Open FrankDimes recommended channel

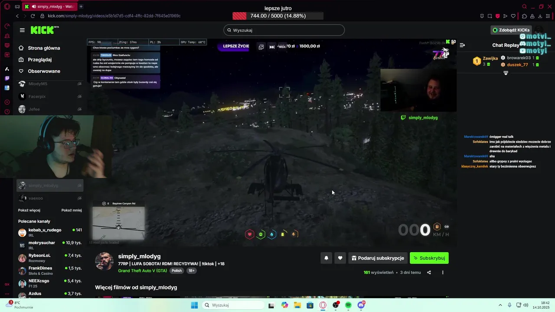[x=50, y=270]
